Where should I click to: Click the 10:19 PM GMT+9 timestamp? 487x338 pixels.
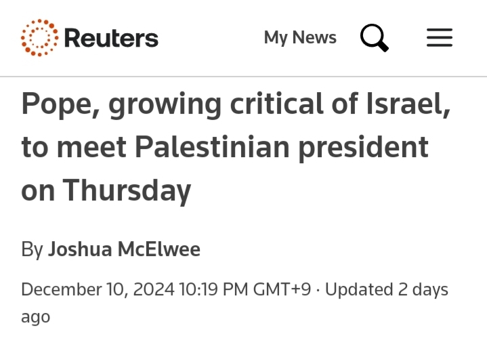coord(245,289)
